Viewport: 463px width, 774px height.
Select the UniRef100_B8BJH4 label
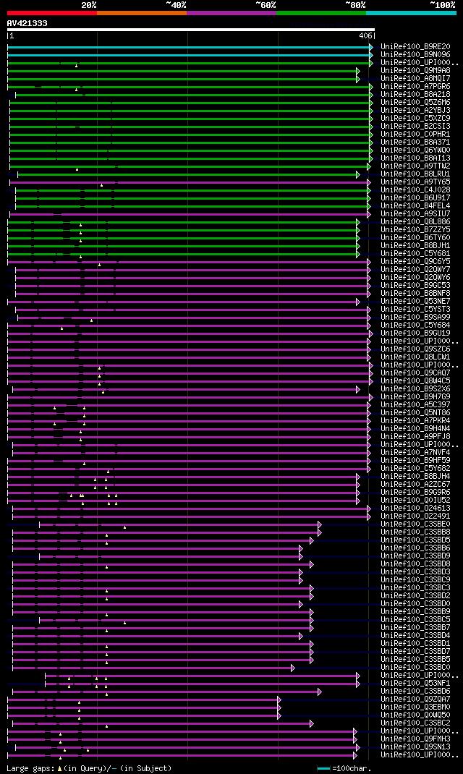(415, 477)
